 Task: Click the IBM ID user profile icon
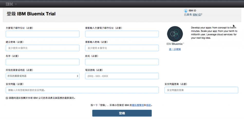coord(186,11)
